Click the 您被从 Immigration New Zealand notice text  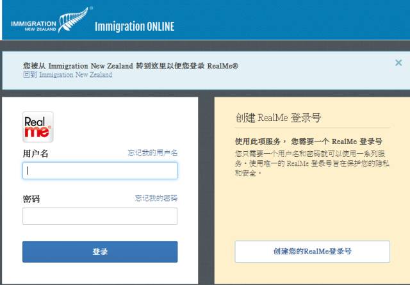coord(131,66)
